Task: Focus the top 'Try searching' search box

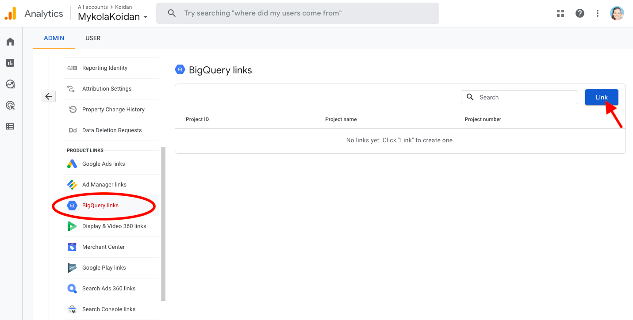Action: point(298,13)
